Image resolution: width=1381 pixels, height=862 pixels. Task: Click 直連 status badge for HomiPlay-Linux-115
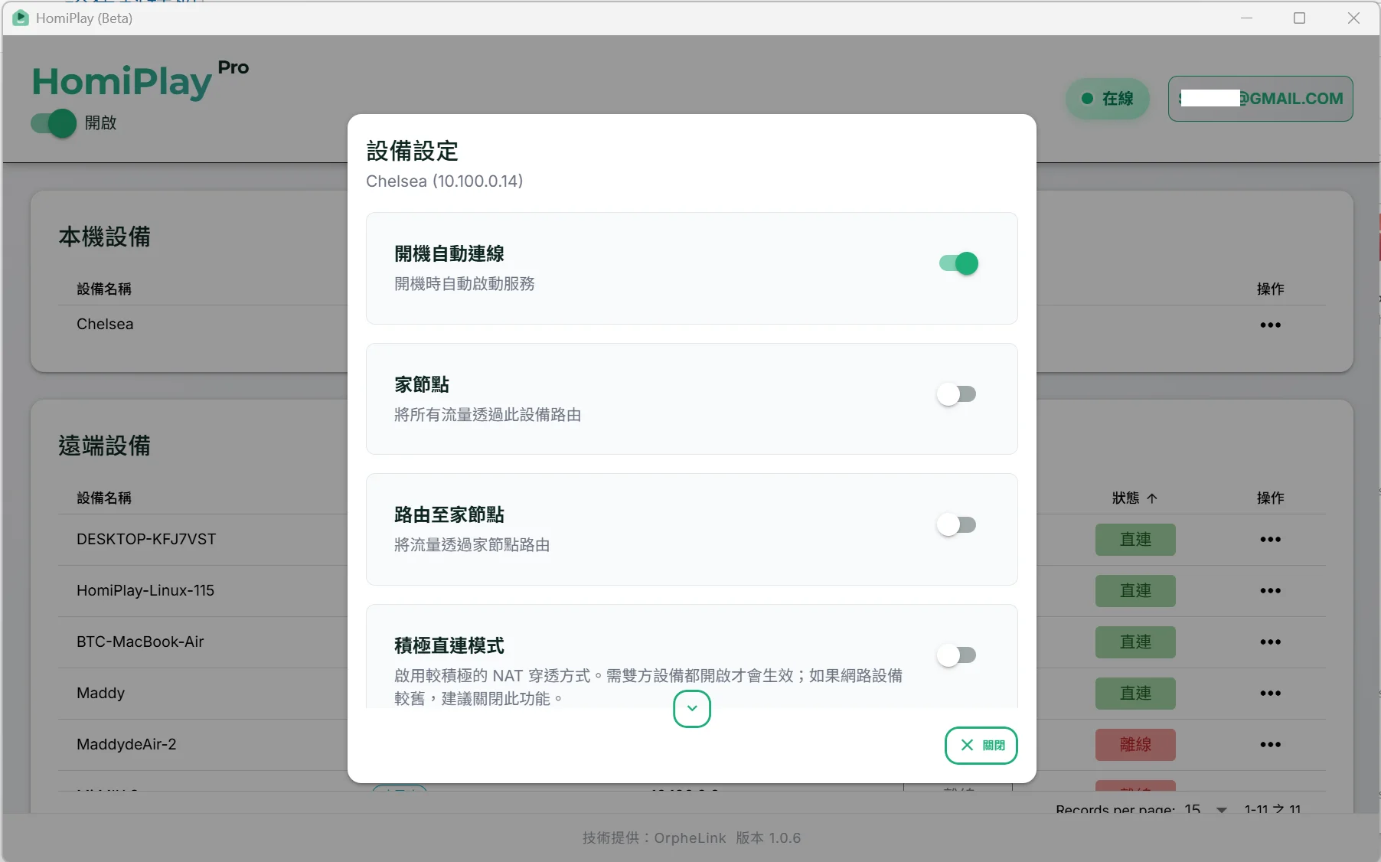coord(1135,591)
